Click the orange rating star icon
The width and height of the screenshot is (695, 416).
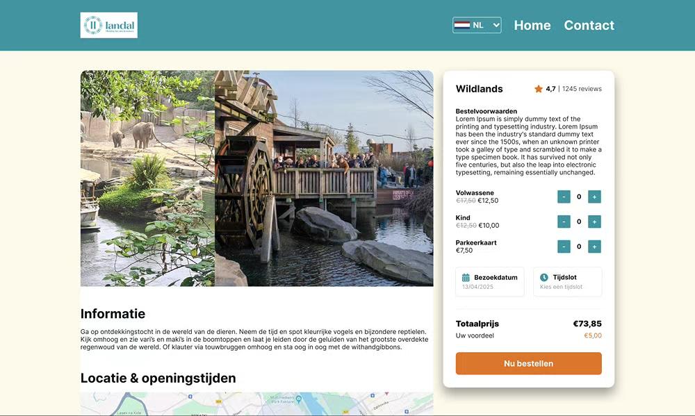point(539,89)
